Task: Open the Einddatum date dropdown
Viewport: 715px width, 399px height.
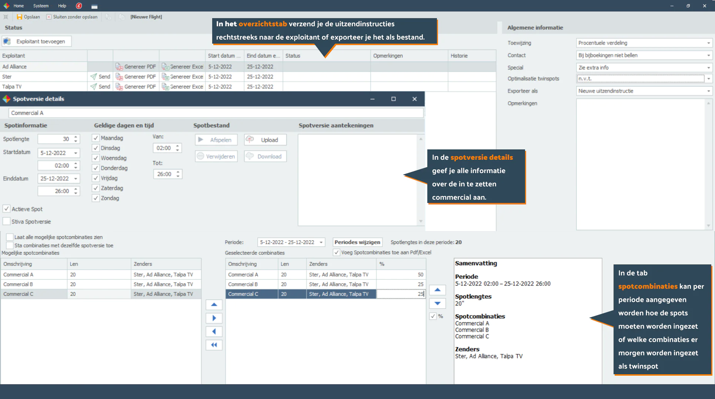Action: tap(76, 178)
